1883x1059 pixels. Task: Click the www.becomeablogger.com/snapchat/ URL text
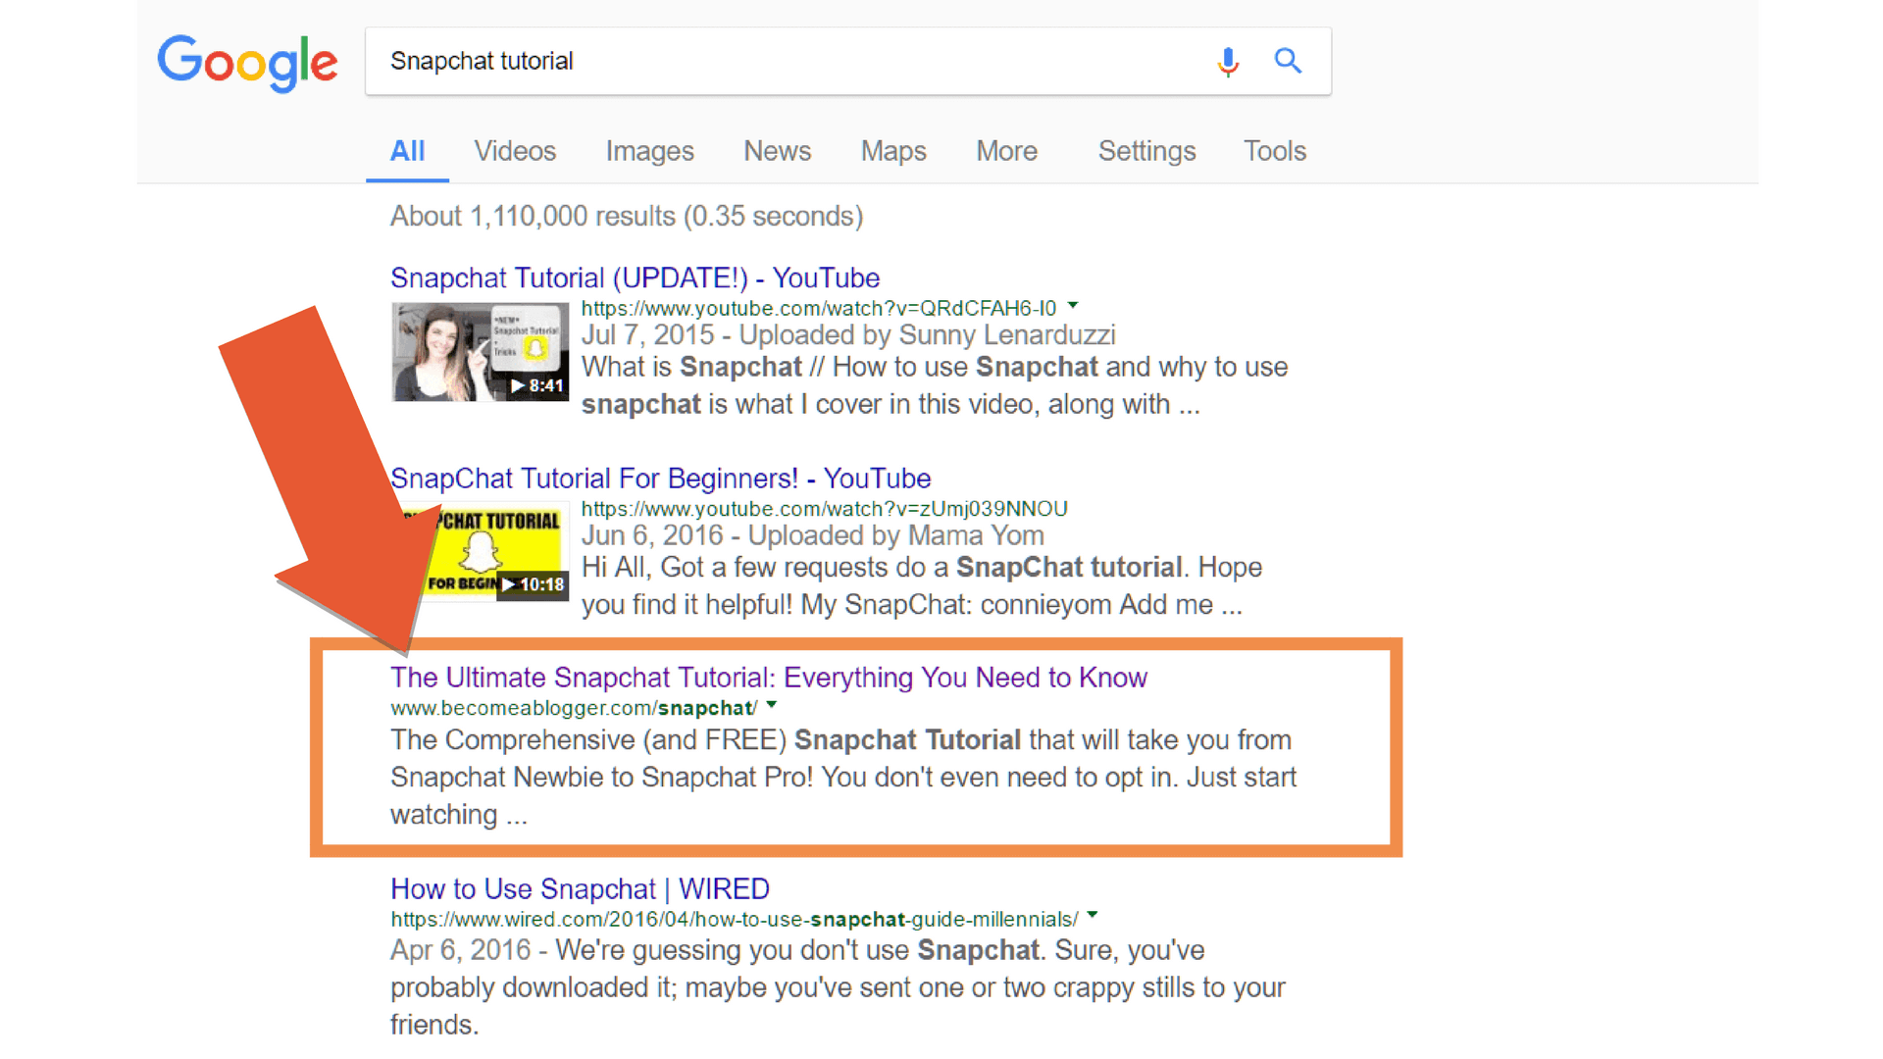[574, 708]
